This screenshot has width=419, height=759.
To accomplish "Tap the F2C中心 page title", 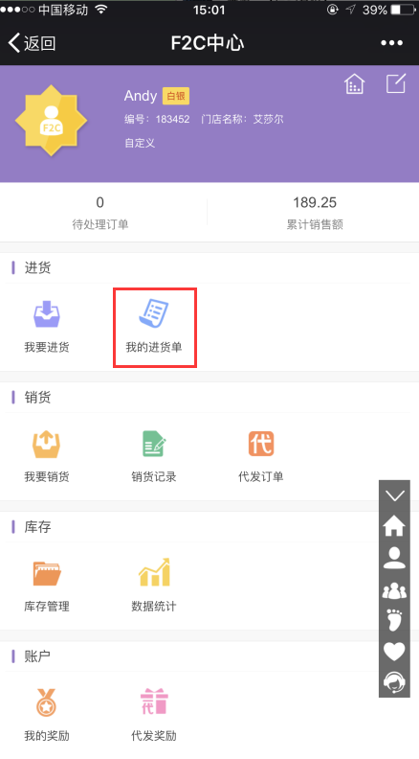I will click(x=208, y=43).
